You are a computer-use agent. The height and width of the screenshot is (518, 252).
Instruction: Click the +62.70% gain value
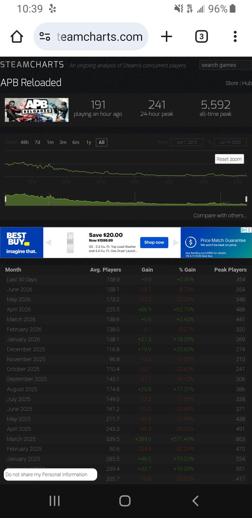(x=184, y=310)
